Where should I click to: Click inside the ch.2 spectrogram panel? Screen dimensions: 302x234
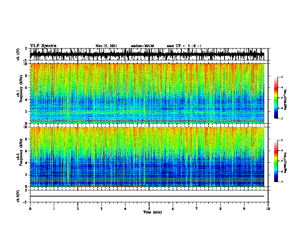[x=147, y=157]
